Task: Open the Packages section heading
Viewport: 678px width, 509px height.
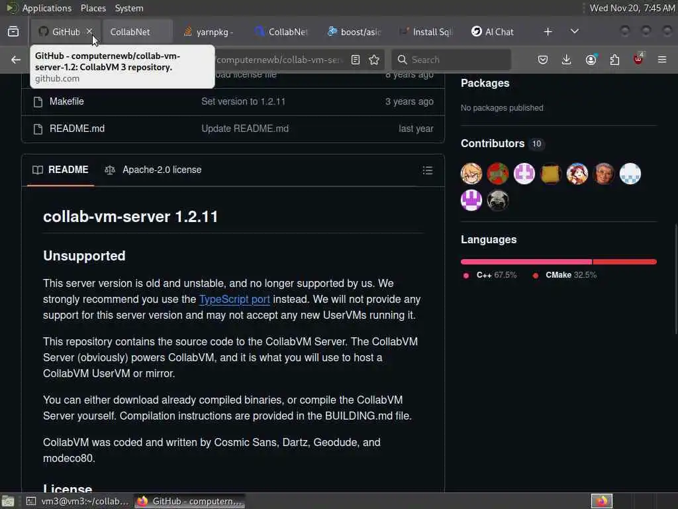Action: 485,83
